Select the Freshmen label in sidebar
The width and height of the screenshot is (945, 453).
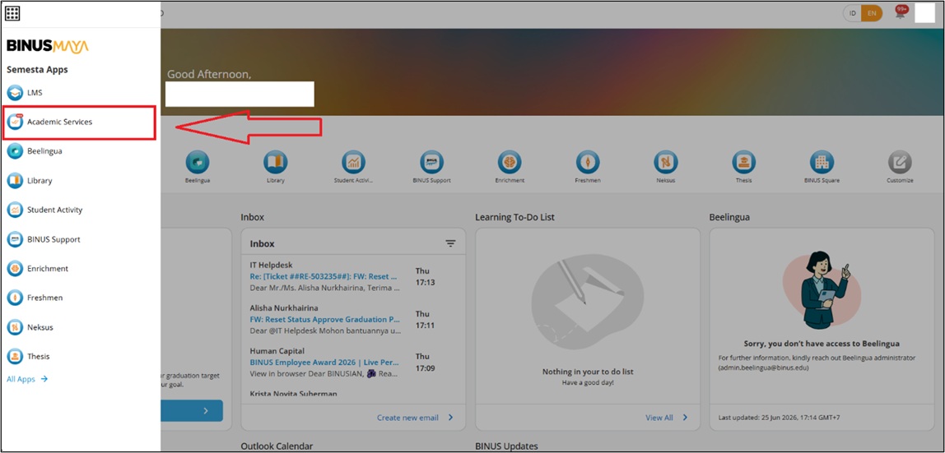(44, 298)
